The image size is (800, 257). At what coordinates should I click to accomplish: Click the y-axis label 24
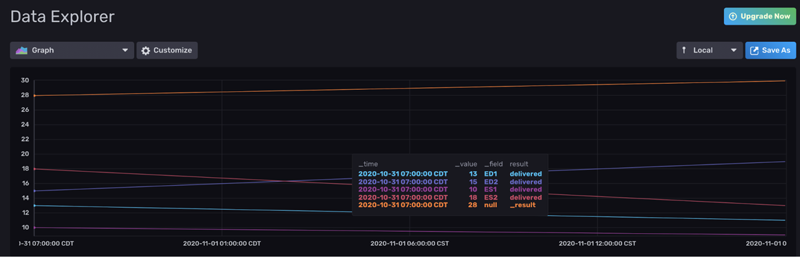(x=25, y=125)
